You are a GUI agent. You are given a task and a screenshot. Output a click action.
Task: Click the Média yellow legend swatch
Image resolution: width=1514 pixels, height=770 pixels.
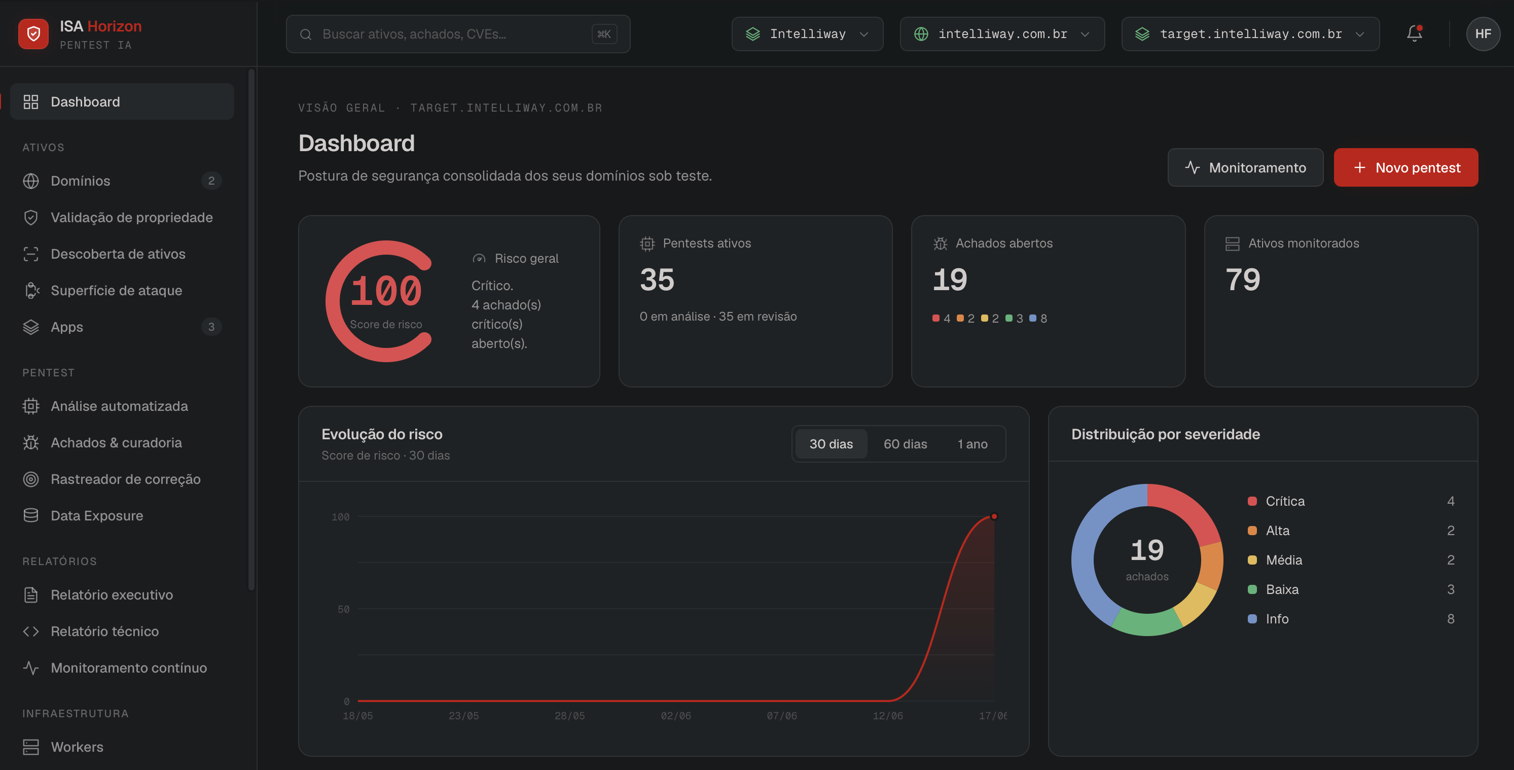point(1252,560)
